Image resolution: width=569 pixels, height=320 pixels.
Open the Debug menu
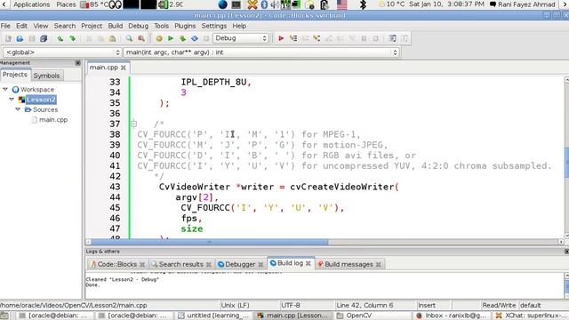point(139,26)
